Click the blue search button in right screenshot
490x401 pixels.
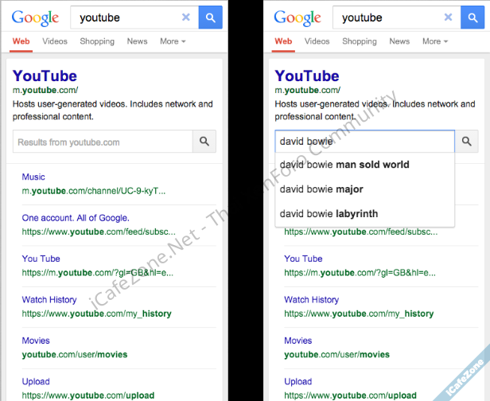click(x=472, y=18)
